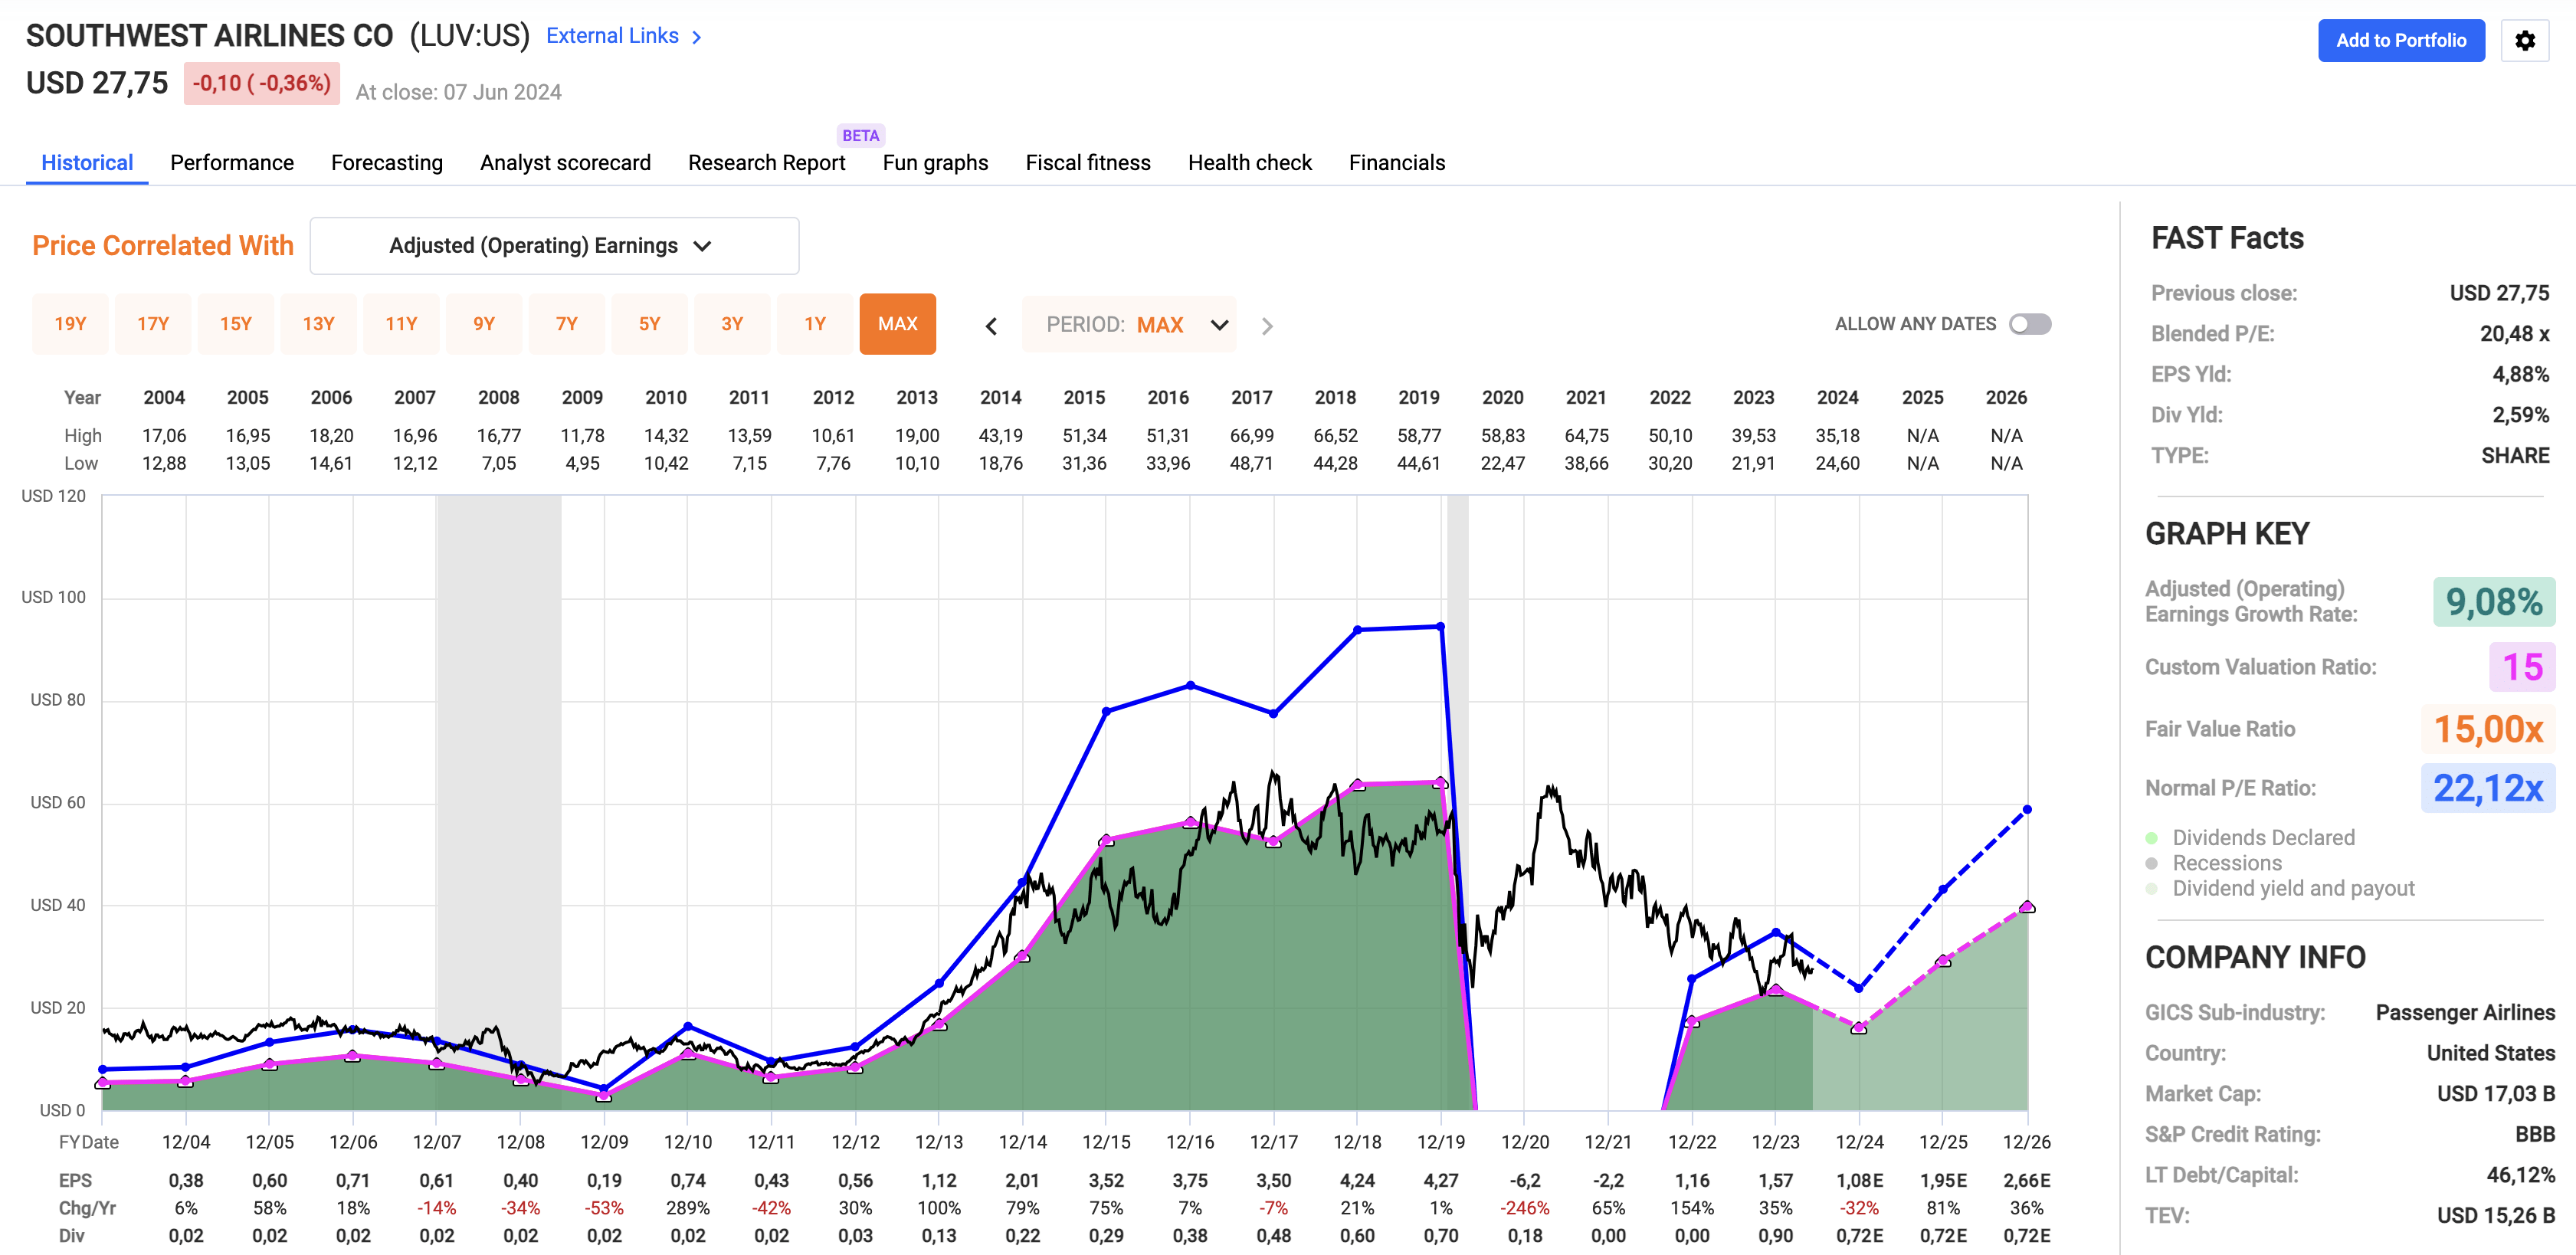Image resolution: width=2576 pixels, height=1255 pixels.
Task: Switch to the Forecasting tab
Action: click(x=386, y=163)
